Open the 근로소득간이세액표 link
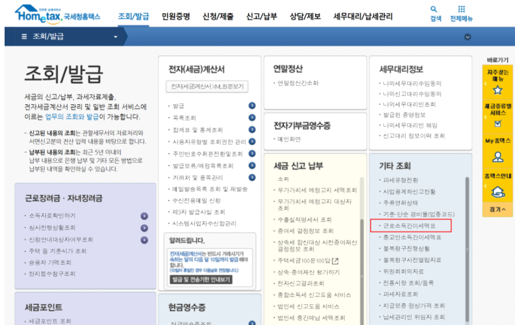The image size is (515, 325). point(410,226)
